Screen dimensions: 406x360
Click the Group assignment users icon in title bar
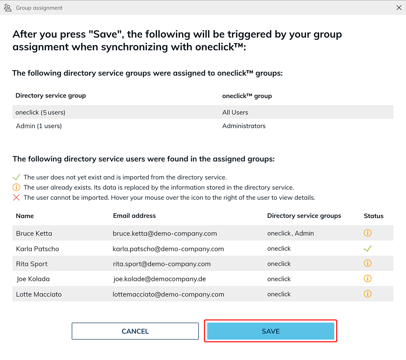pos(8,8)
